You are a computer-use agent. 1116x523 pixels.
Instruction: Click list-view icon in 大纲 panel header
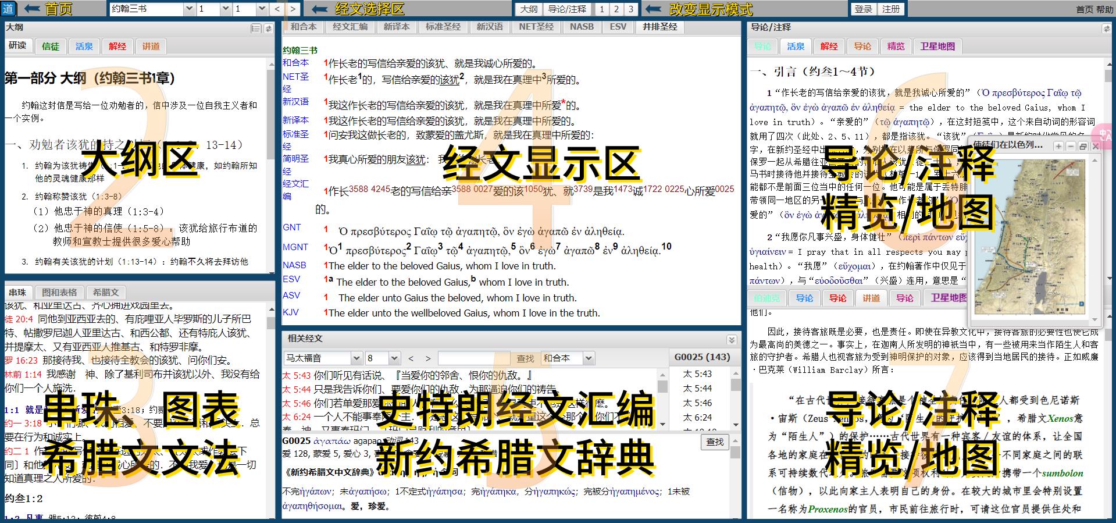tap(256, 28)
